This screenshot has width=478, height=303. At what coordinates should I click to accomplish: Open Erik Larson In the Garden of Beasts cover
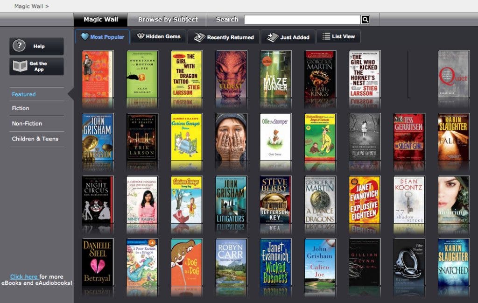[x=142, y=137]
